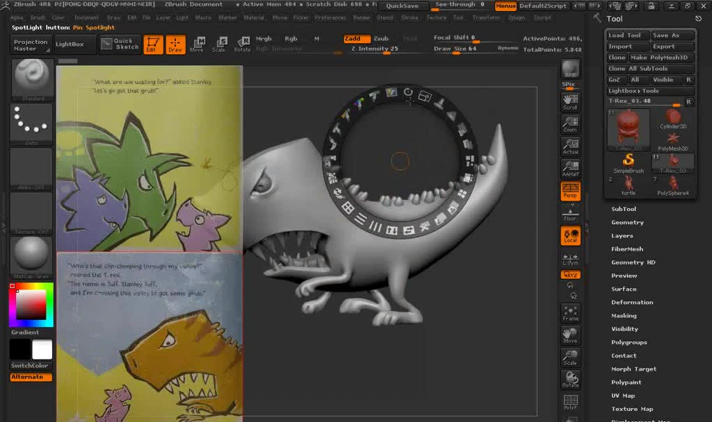Switch to Zsub sculpting mode

(x=381, y=39)
